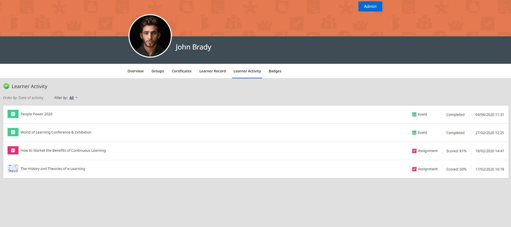Switch to the Groups tab
This screenshot has width=511, height=227.
158,71
